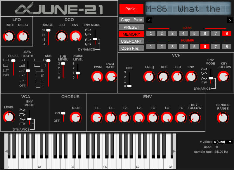The height and width of the screenshot is (170, 234).
Task: Click the ENV T4 knob
Action: pos(181,118)
